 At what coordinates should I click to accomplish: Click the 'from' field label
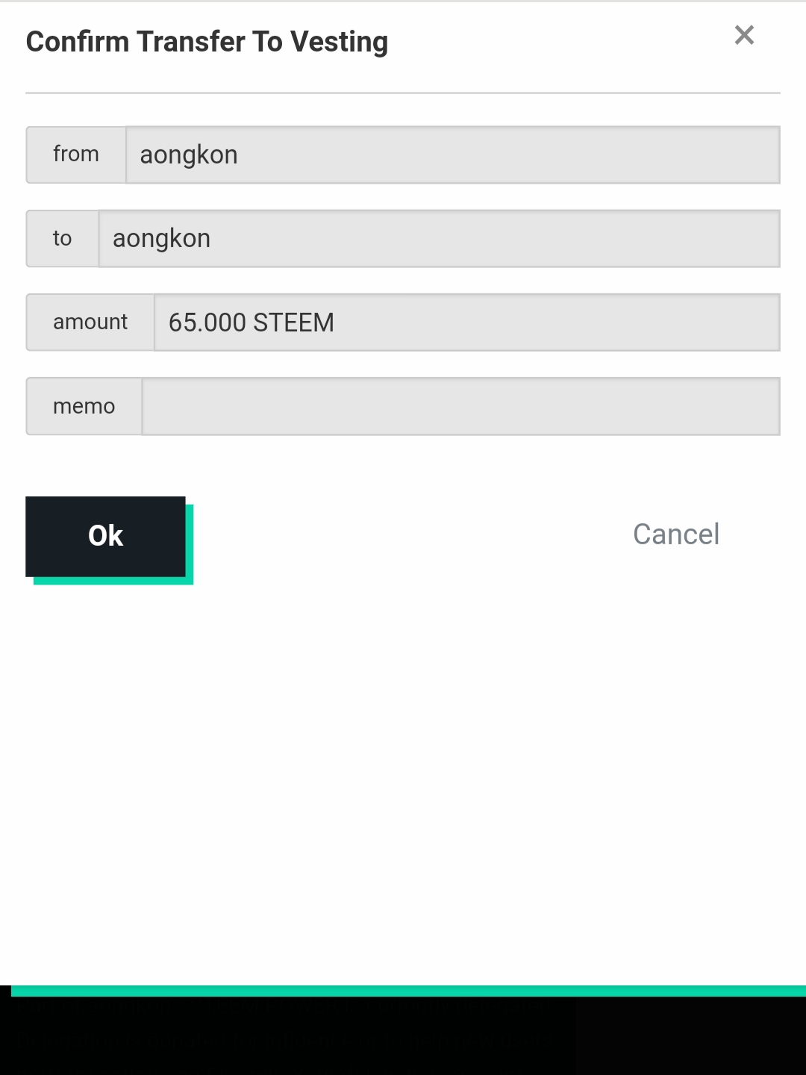tap(76, 155)
